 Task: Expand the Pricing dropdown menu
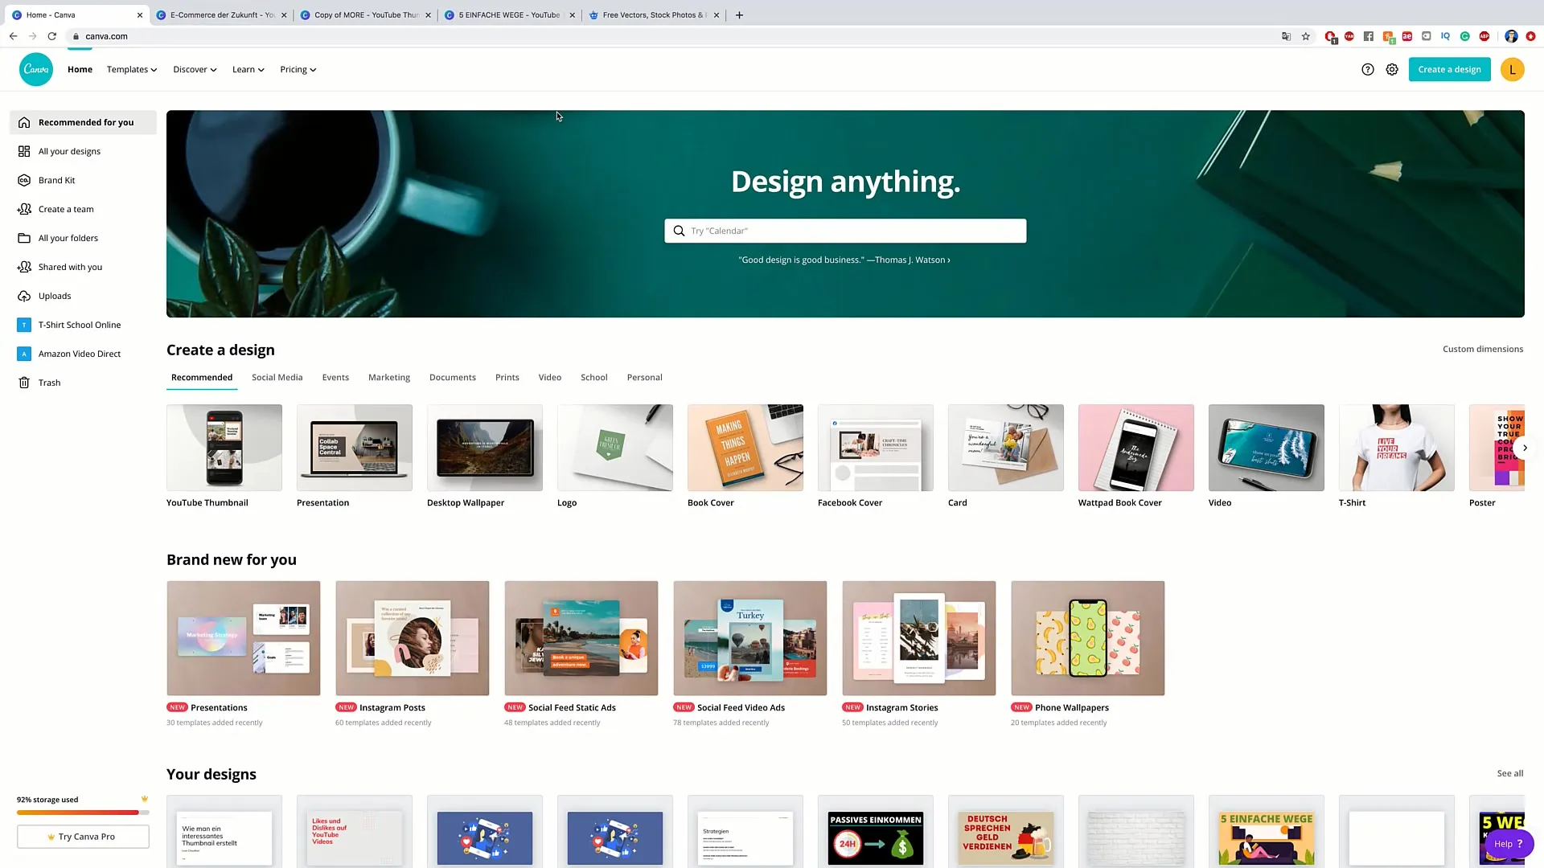tap(298, 69)
